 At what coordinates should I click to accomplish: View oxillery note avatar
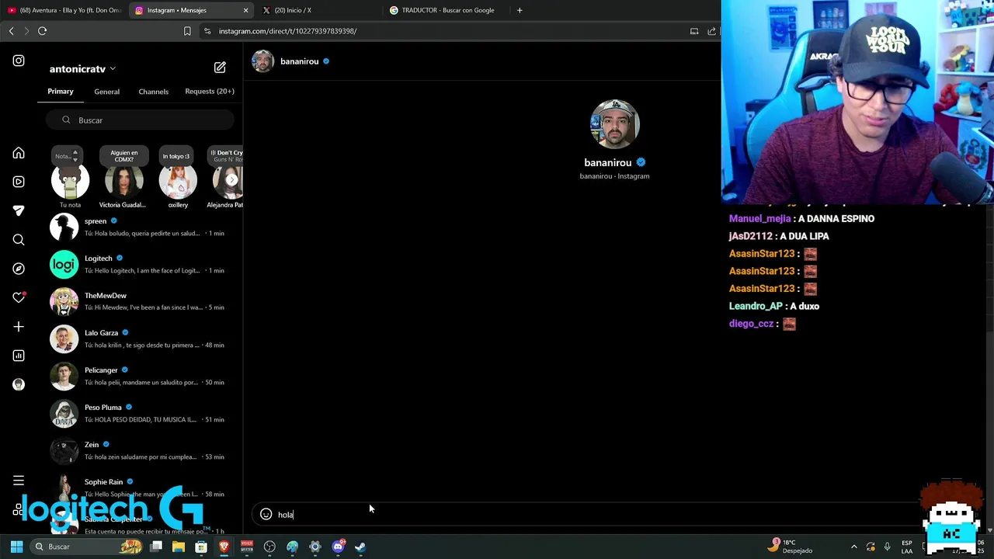[x=178, y=181]
